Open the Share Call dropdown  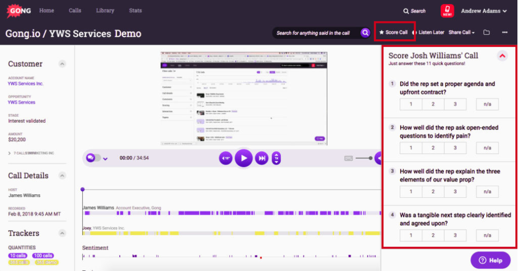(462, 32)
